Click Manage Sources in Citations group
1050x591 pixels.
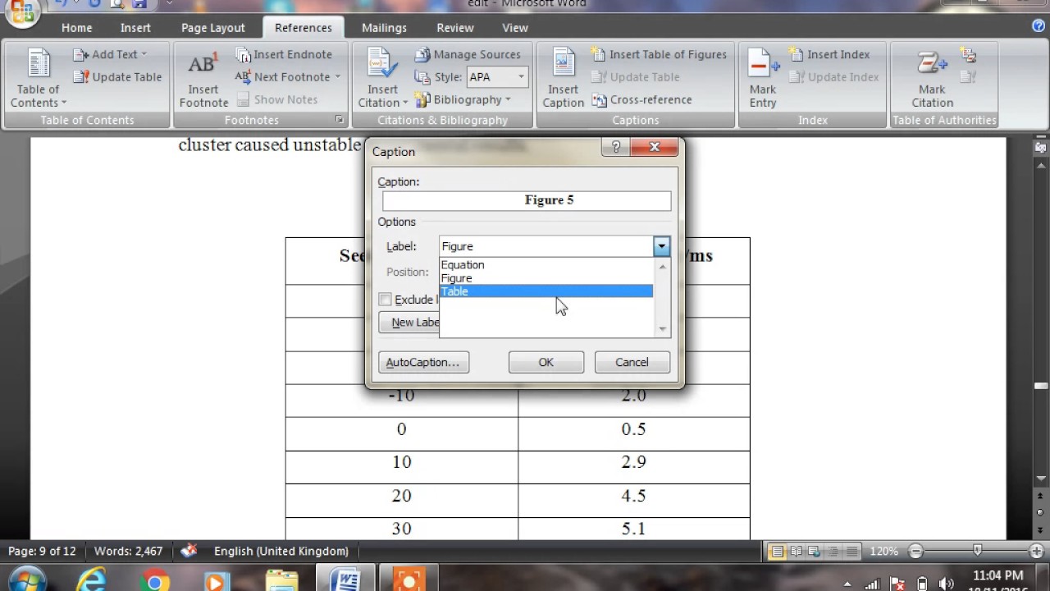coord(467,54)
